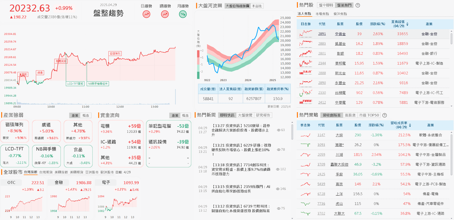Open 台積電 stock link
The height and width of the screenshot is (220, 454).
pos(340,93)
